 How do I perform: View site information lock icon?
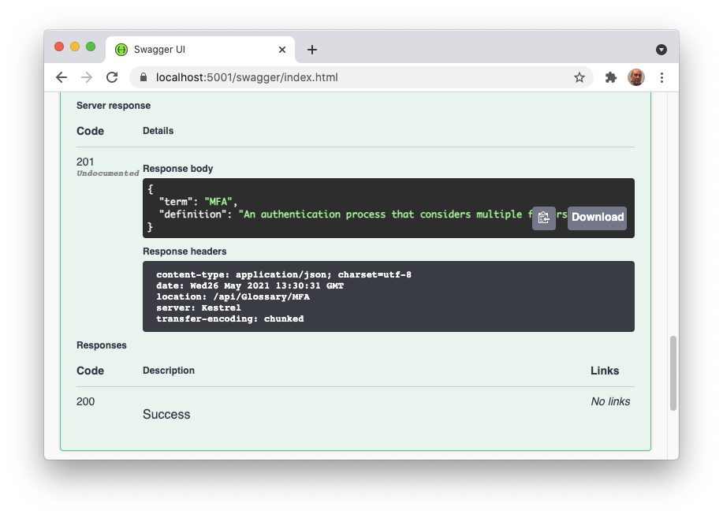click(x=143, y=77)
